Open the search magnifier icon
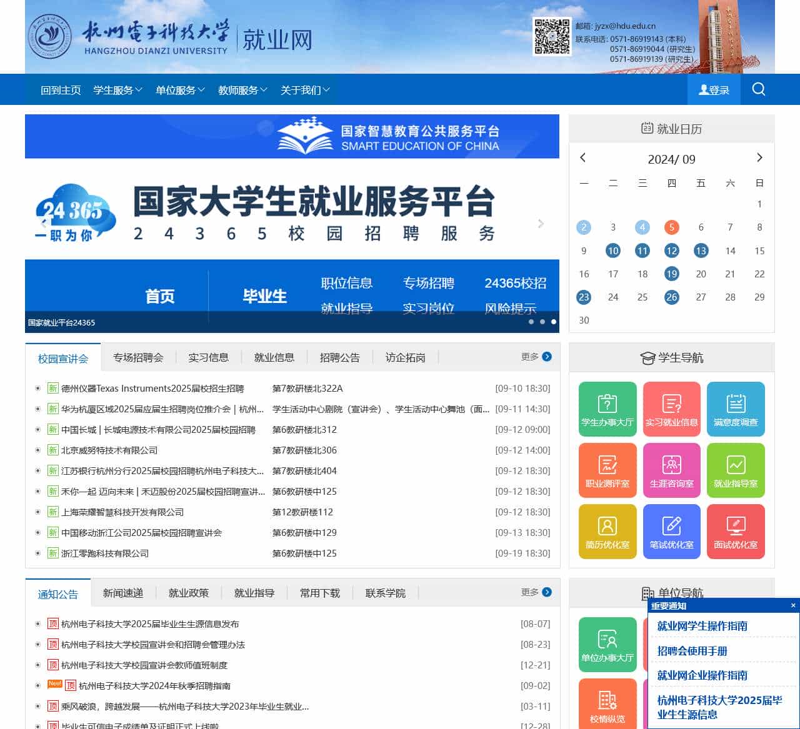The image size is (800, 729). click(759, 89)
